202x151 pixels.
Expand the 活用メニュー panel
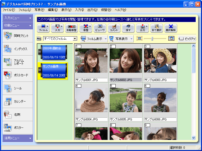pos(18,138)
